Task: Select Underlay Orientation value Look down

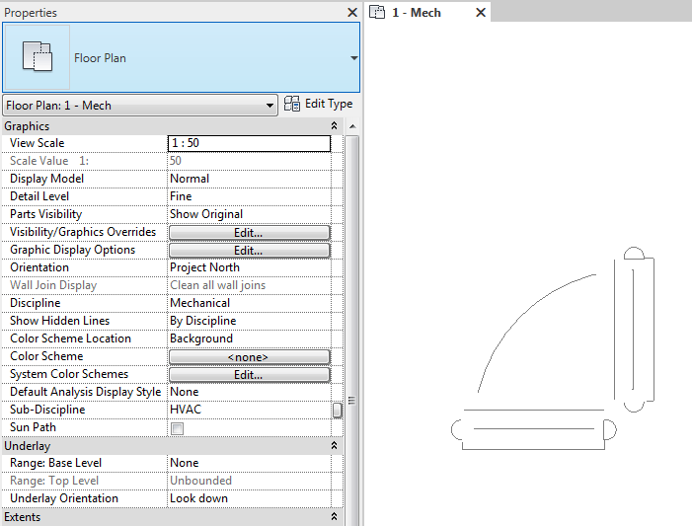Action: (250, 498)
